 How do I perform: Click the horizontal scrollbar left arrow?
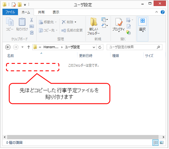pyautogui.click(x=5, y=137)
